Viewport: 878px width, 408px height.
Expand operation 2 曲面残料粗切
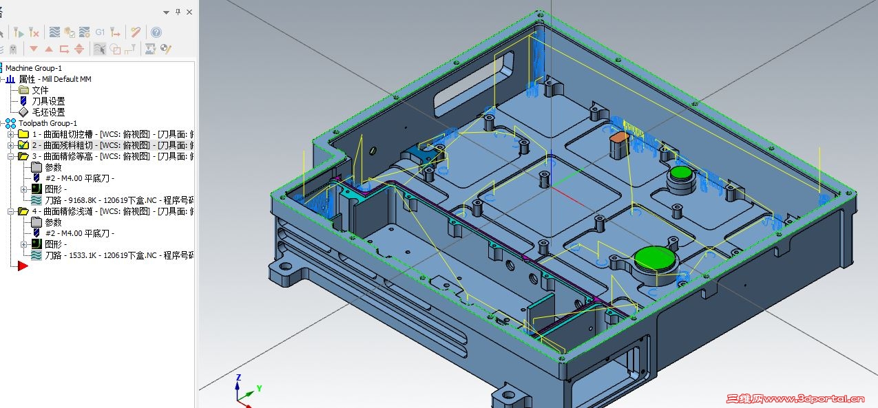(11, 145)
